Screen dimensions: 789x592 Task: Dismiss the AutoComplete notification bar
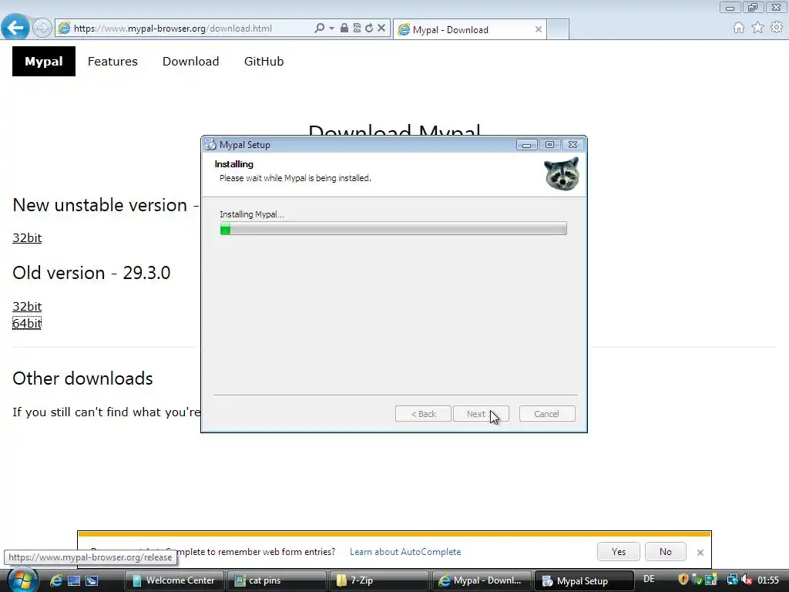click(x=700, y=552)
